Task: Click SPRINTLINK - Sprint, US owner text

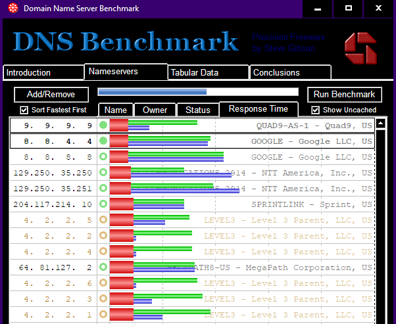Action: (x=312, y=204)
